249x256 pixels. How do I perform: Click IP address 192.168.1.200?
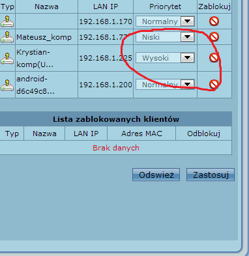(x=106, y=85)
